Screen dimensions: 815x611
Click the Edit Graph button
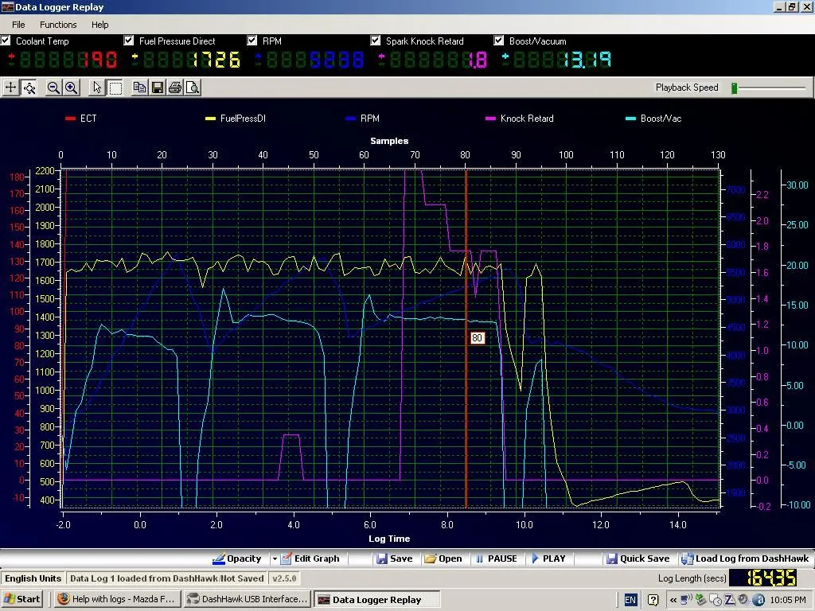click(310, 558)
